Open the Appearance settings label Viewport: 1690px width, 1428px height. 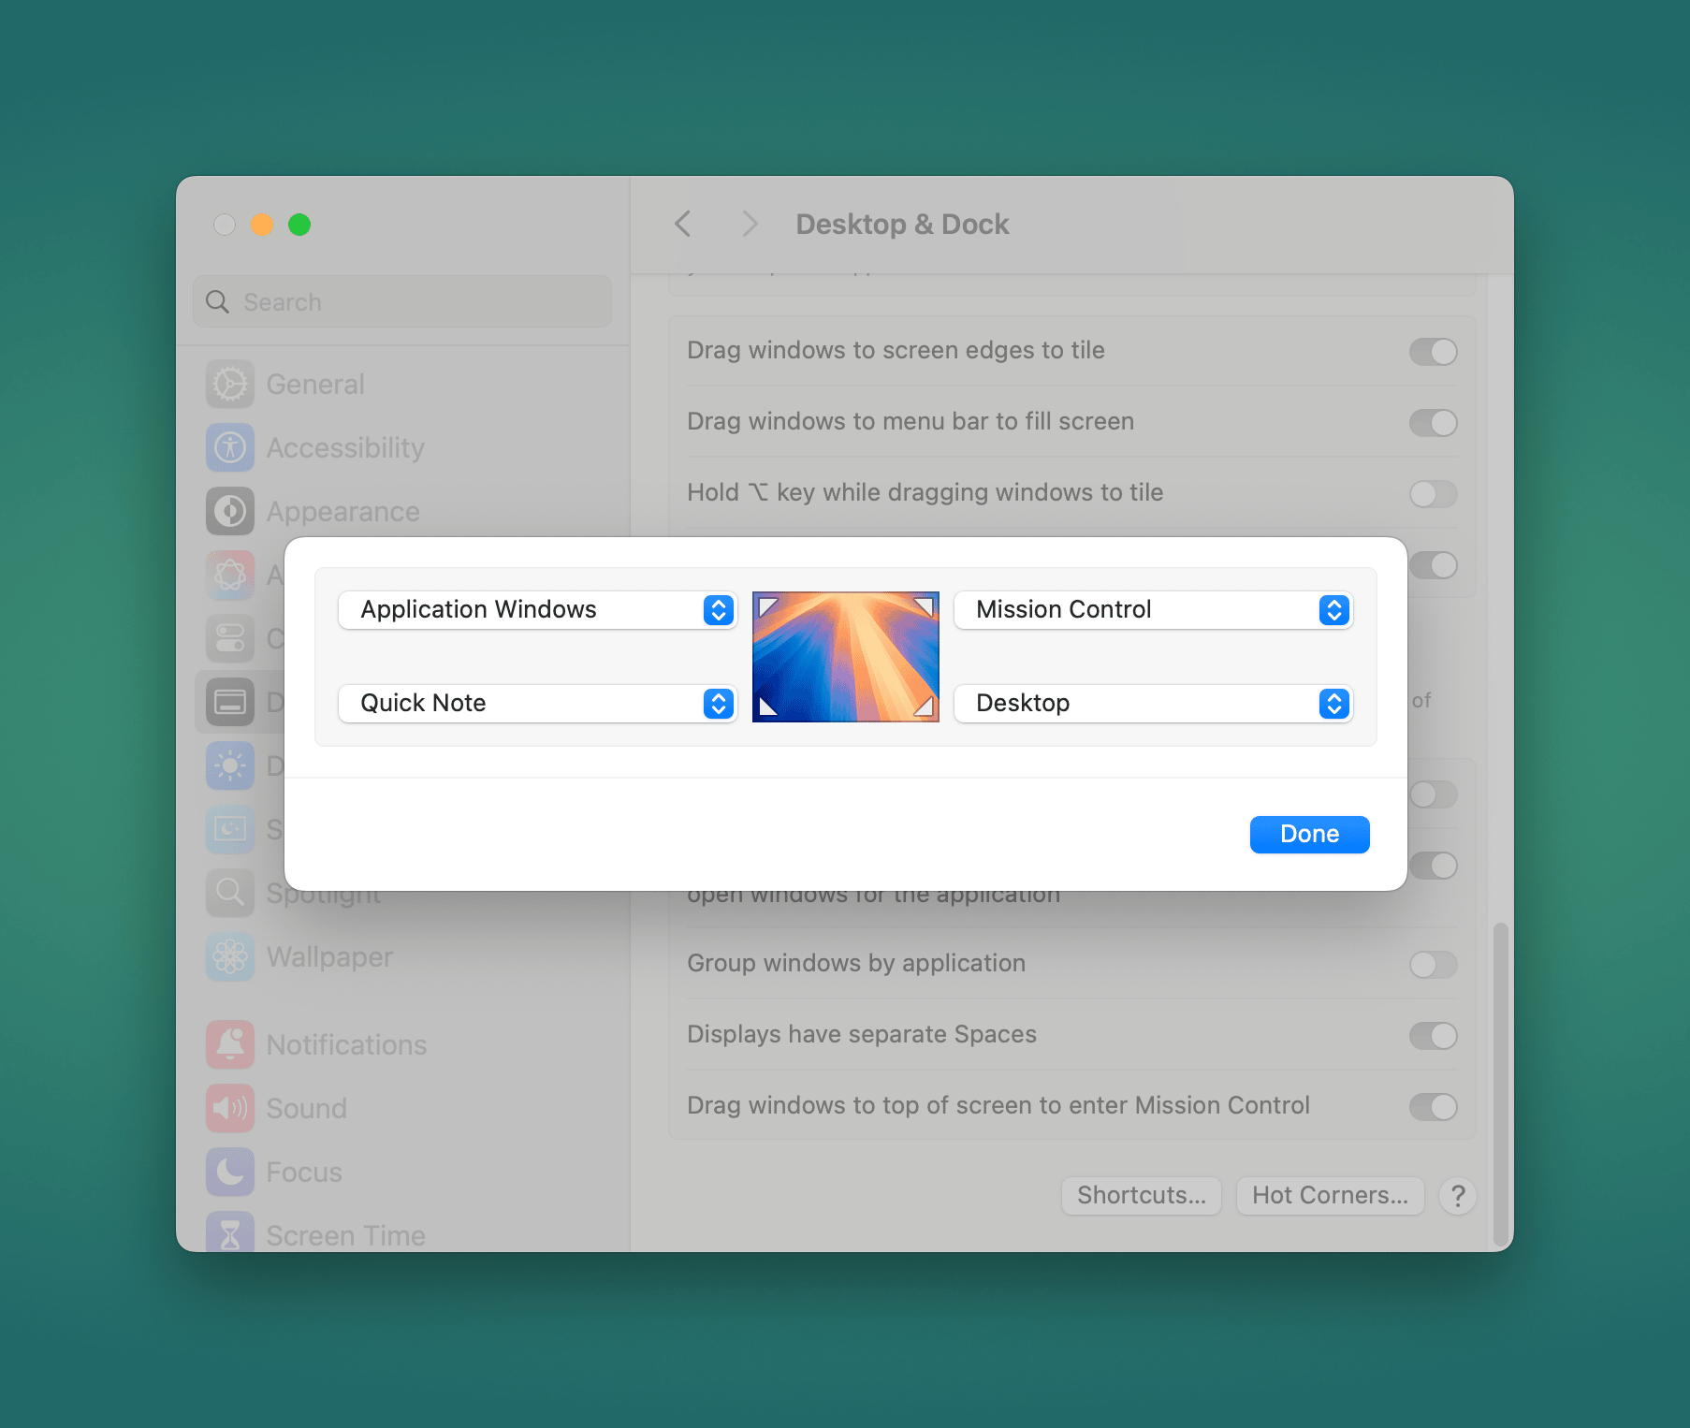(343, 512)
